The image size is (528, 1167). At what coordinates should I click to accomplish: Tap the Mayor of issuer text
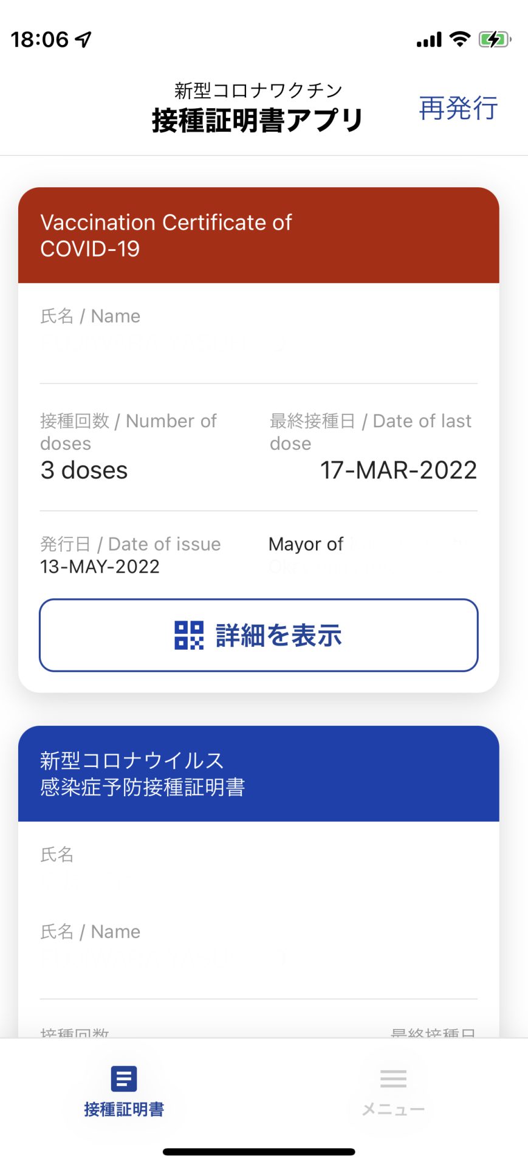tap(306, 544)
